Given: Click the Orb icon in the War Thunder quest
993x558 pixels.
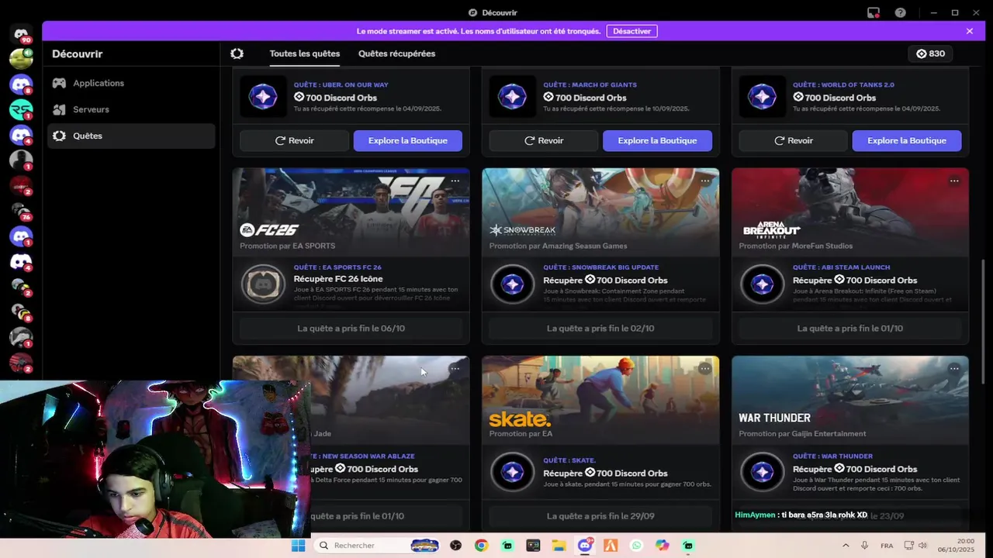Looking at the screenshot, I should [x=762, y=473].
